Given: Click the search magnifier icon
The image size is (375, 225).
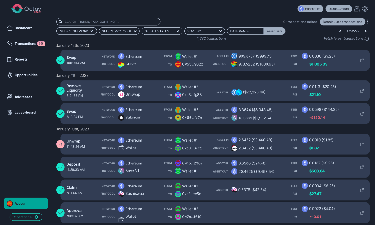Looking at the screenshot, I should coord(61,22).
